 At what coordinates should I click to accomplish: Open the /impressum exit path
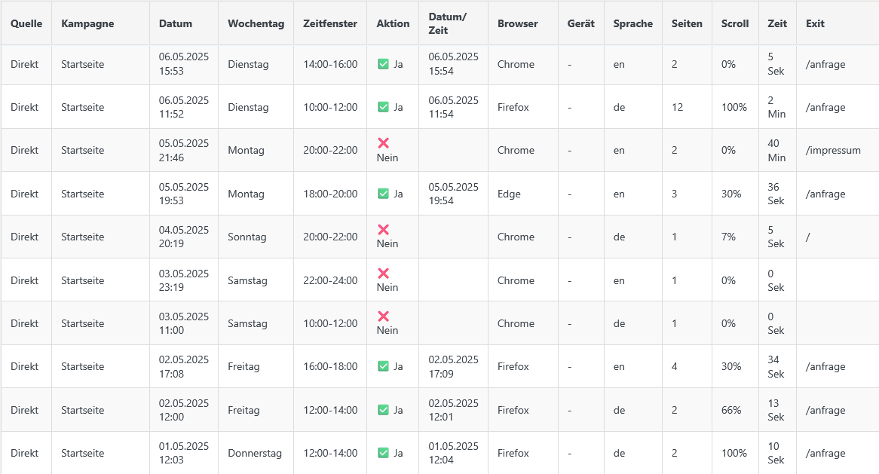tap(832, 151)
